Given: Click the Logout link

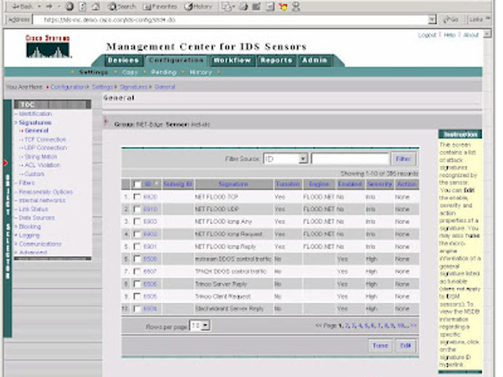Looking at the screenshot, I should pyautogui.click(x=427, y=35).
